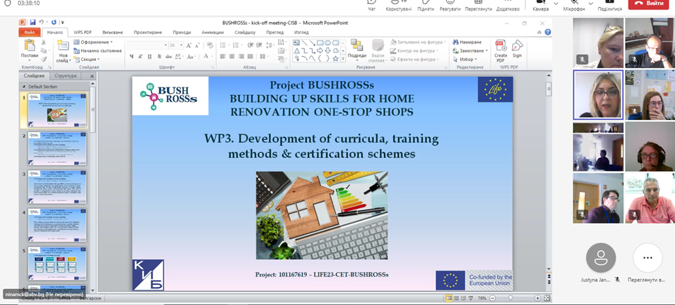Expand the Избор selection dropdown
675x305 pixels.
(475, 60)
